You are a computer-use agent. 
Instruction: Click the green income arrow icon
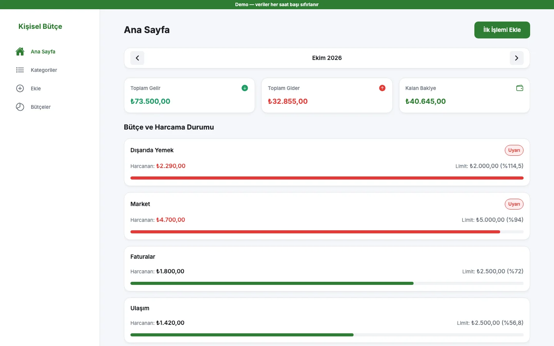(x=245, y=88)
